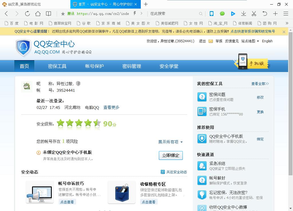293x211 pixels.
Task: Click the 点击快速举报诈骗和锁定帐号 link
Action: (x=253, y=31)
